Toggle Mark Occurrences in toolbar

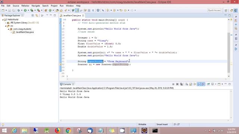click(77, 10)
